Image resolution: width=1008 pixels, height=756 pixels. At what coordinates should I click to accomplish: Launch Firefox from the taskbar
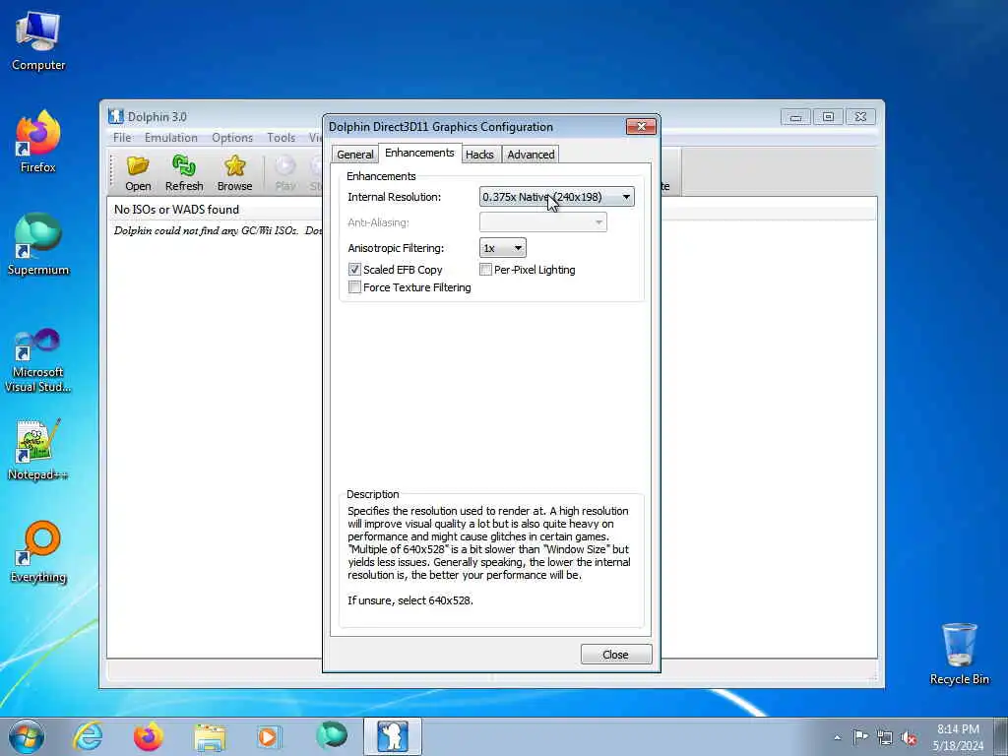[x=149, y=736]
